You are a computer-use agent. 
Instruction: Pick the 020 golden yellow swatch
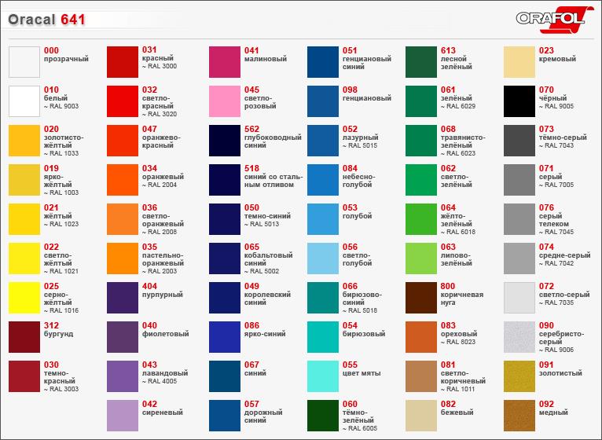[x=24, y=141]
